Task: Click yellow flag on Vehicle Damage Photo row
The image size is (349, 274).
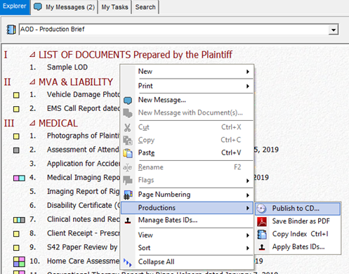Action: click(16, 95)
